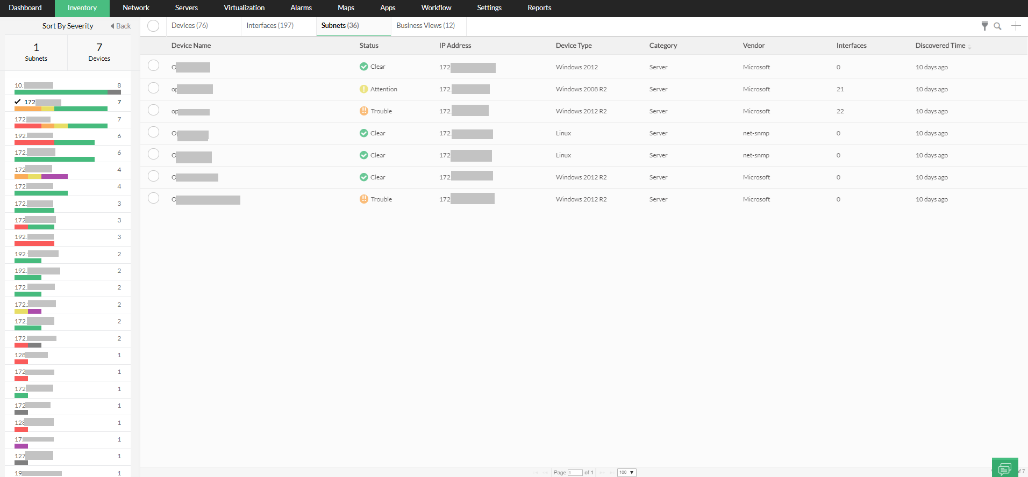Click the Device Type column header
This screenshot has width=1028, height=477.
click(574, 46)
